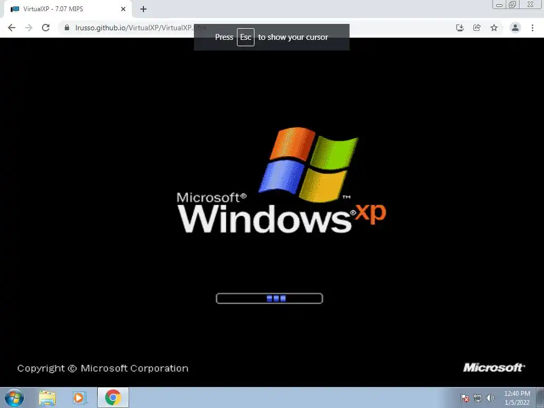
Task: Click the Show desktop strip
Action: (540, 397)
